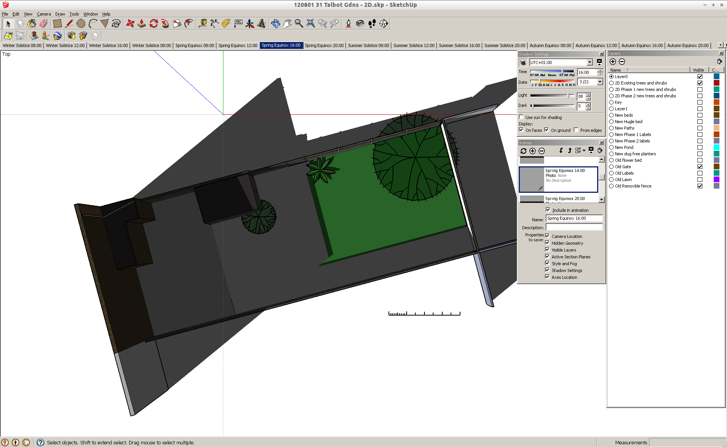727x447 pixels.
Task: Enable Use sun for shading
Action: (521, 117)
